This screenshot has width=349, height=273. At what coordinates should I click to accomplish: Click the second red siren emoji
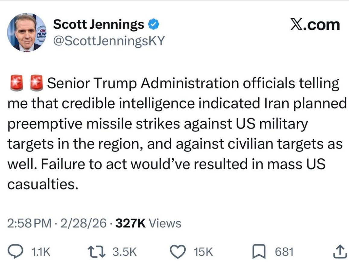point(37,84)
